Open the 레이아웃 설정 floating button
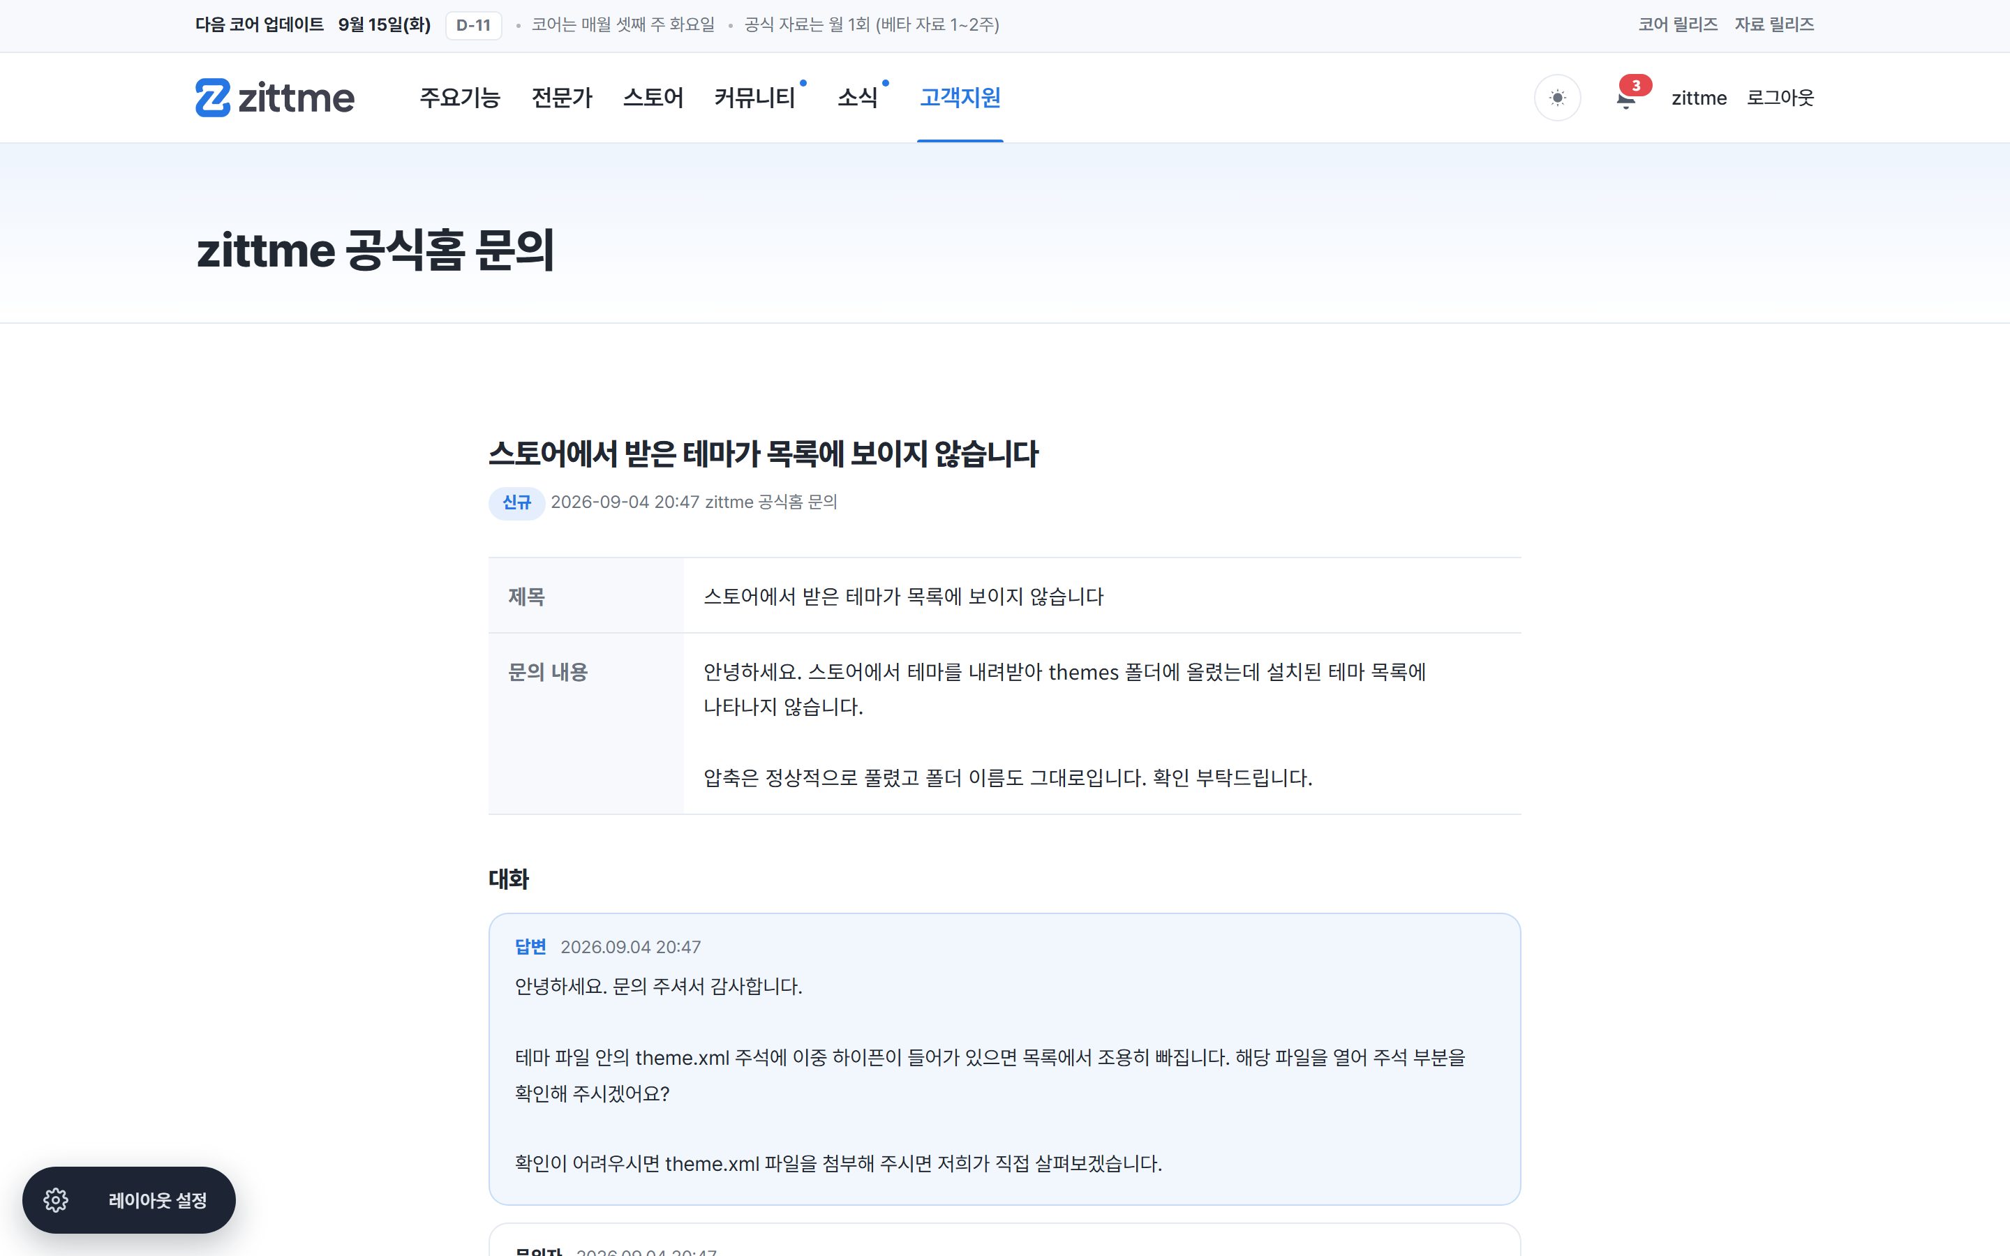Image resolution: width=2010 pixels, height=1256 pixels. 128,1199
